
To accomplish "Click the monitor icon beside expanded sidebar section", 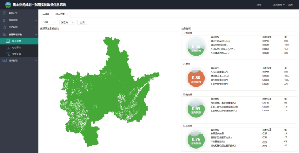I will point(5,34).
